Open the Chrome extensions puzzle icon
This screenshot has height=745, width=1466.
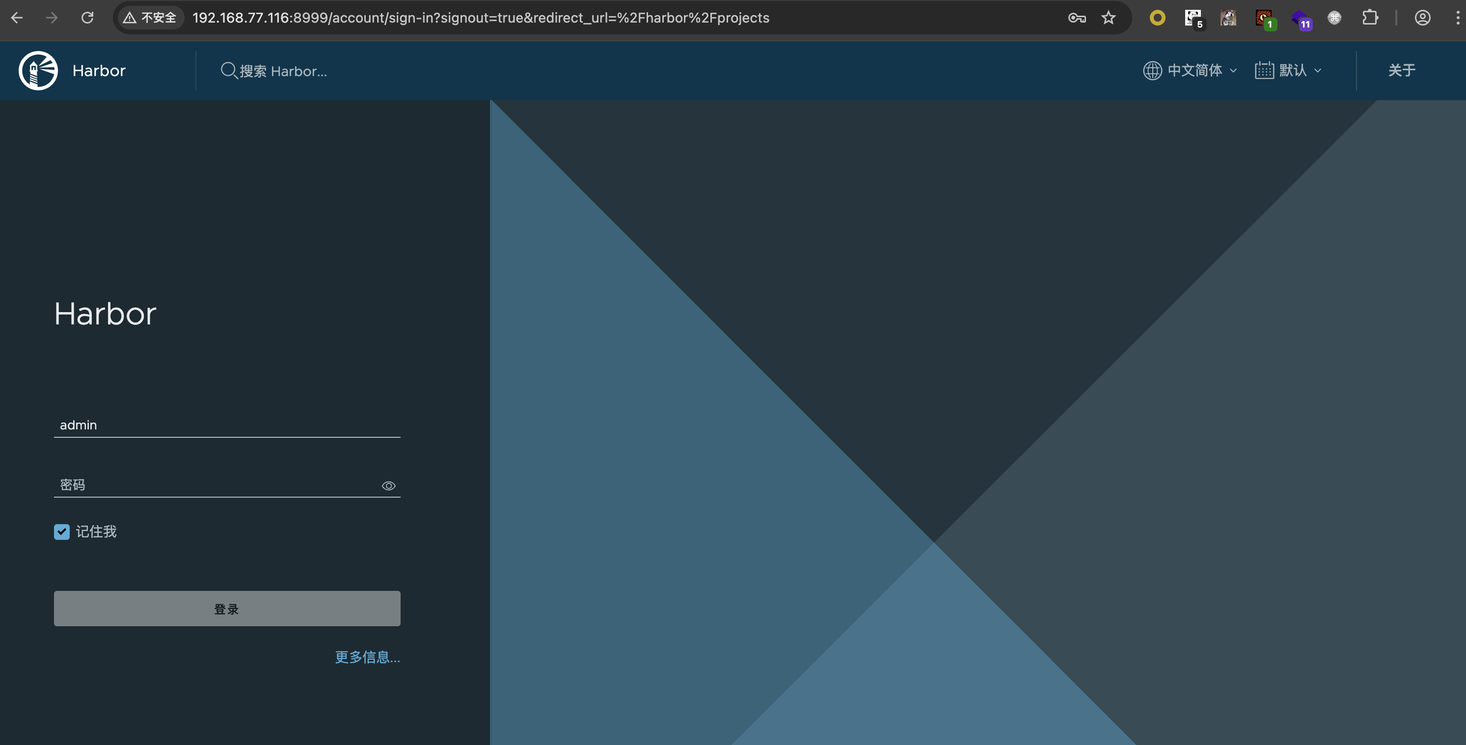1370,18
